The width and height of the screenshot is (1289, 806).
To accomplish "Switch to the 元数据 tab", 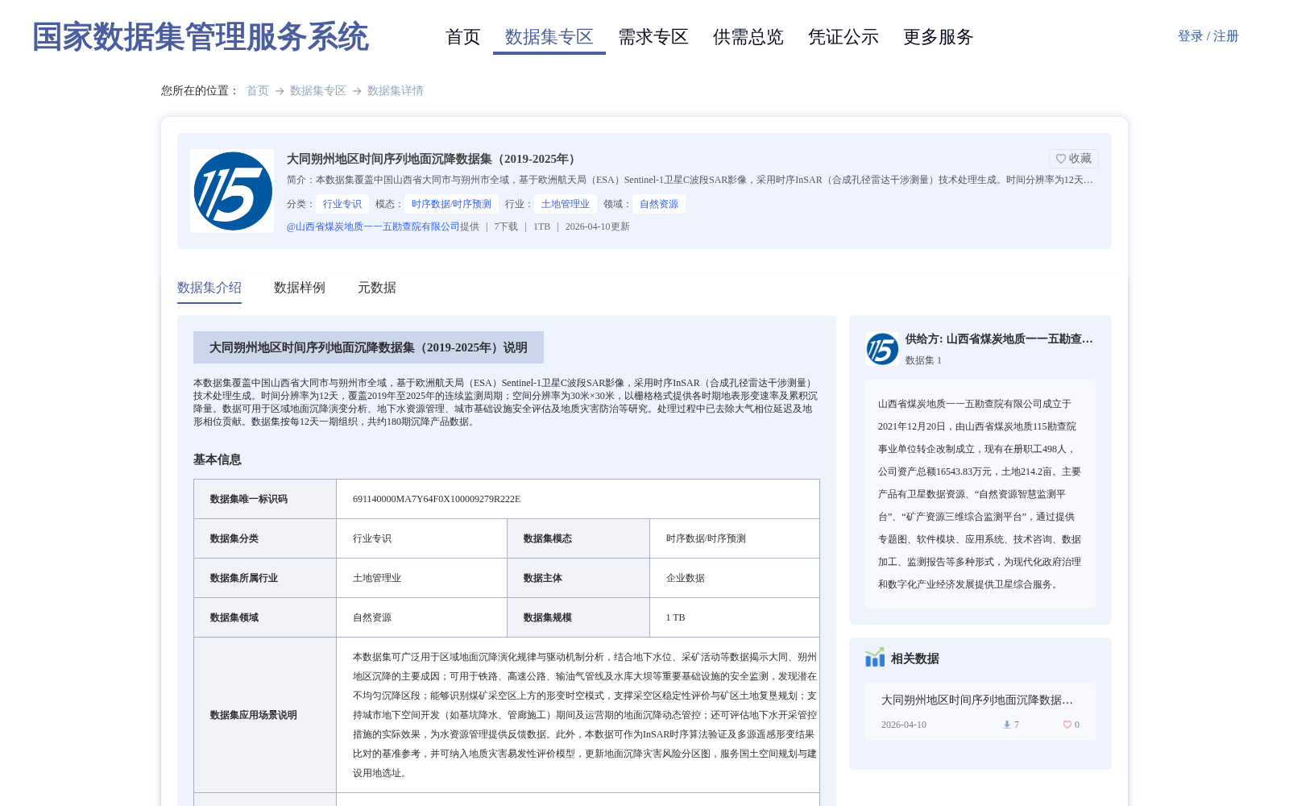I will pos(377,288).
